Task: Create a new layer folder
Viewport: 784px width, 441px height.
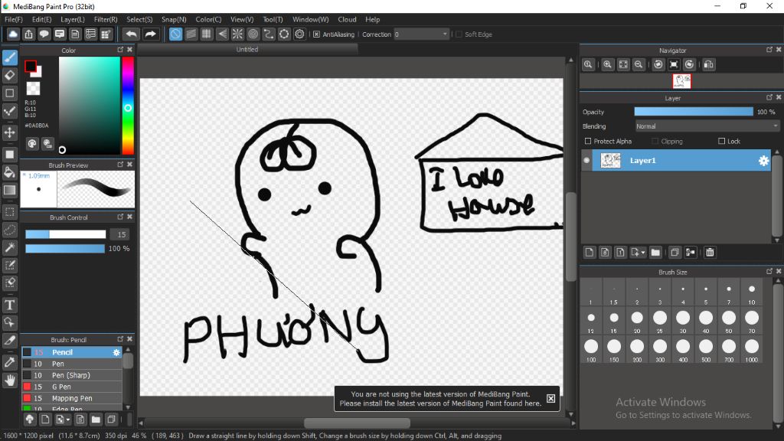Action: [655, 253]
